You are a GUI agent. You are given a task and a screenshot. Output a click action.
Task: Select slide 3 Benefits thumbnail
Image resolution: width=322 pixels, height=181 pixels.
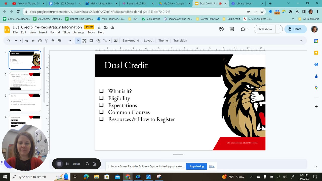pos(25,103)
